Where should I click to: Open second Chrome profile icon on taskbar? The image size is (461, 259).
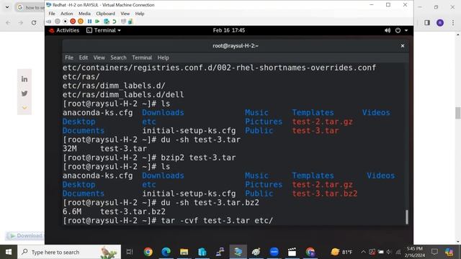(310, 252)
